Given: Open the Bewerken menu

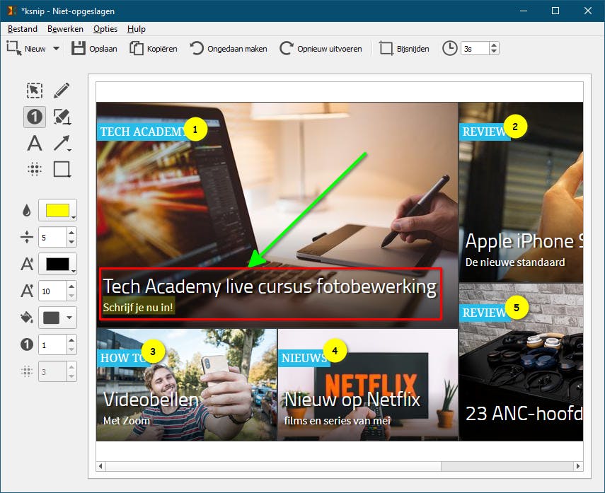Looking at the screenshot, I should (x=65, y=29).
